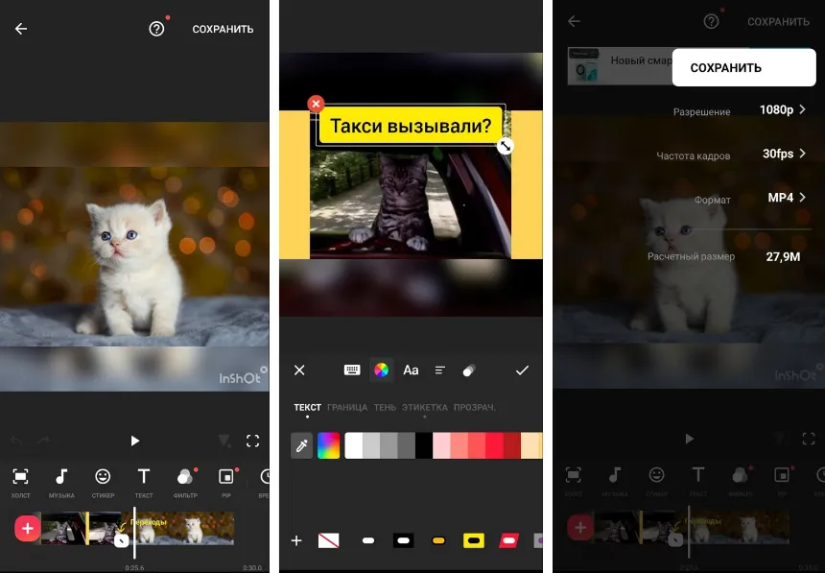
Task: Open the help question-mark icon in left screen
Action: point(156,29)
